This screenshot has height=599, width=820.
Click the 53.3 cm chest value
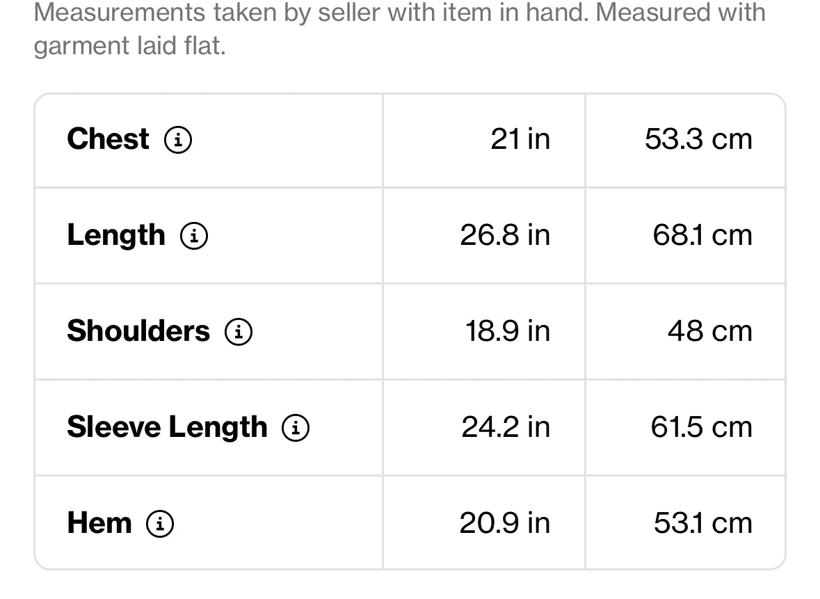[x=699, y=139]
